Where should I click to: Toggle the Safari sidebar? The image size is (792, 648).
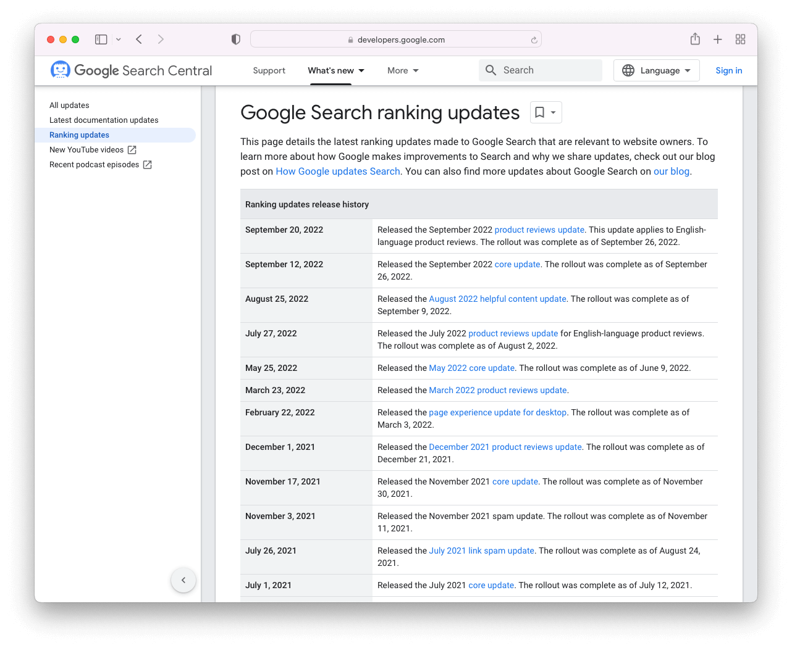pyautogui.click(x=101, y=39)
